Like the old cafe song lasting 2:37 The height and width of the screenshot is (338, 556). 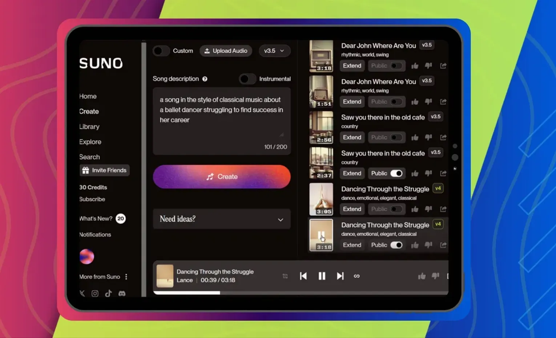[x=415, y=173]
